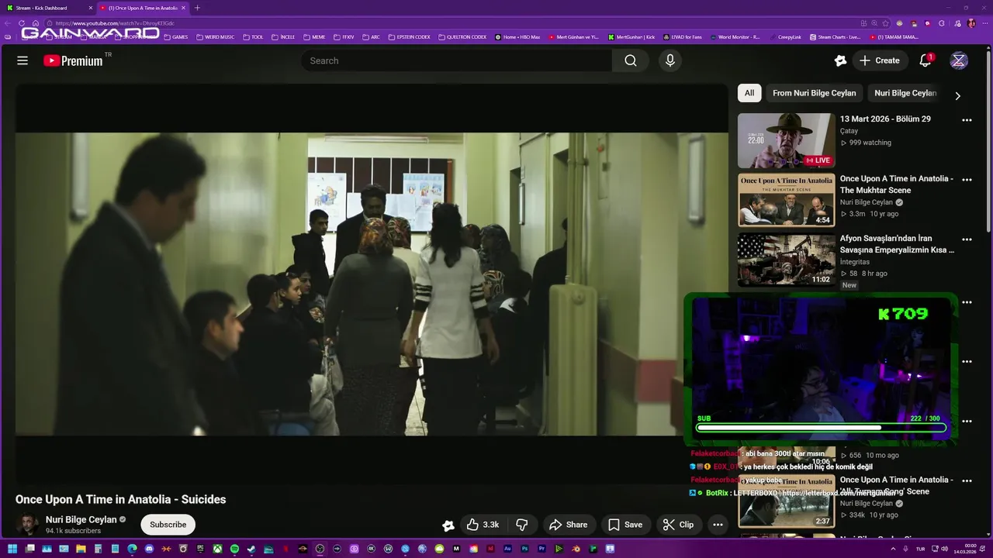993x558 pixels.
Task: Open the GAMES bookmark folder
Action: (x=176, y=37)
